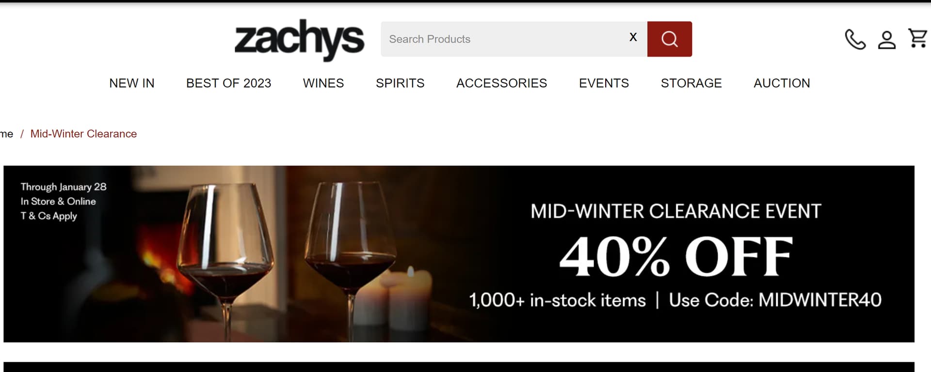931x372 pixels.
Task: Click the Home breadcrumb link
Action: tap(6, 134)
